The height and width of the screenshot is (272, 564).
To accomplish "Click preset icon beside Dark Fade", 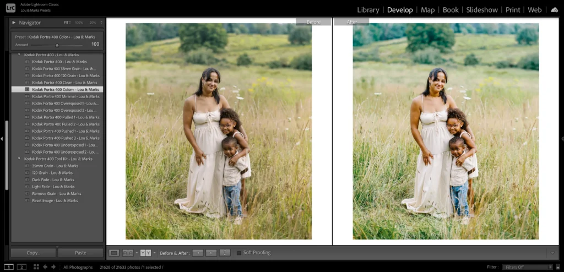I will (x=27, y=179).
